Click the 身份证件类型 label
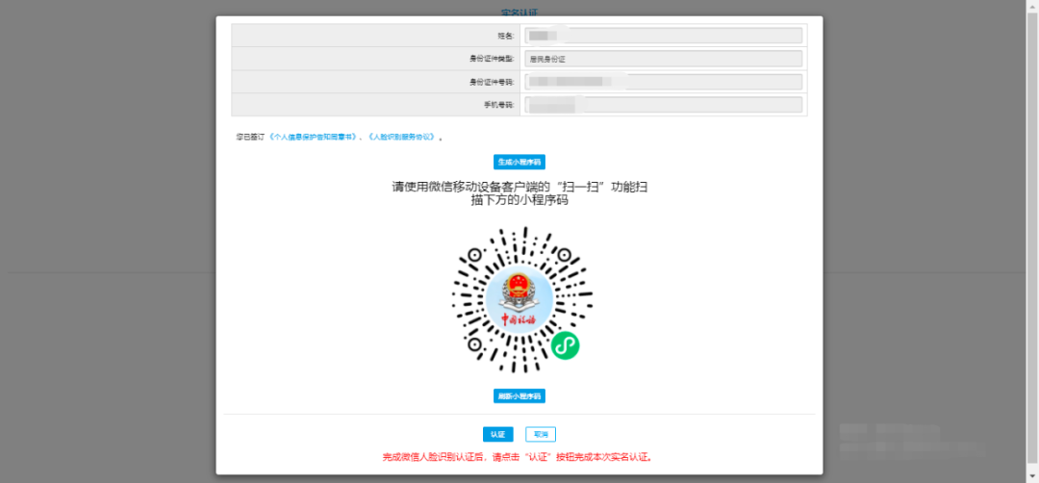The width and height of the screenshot is (1039, 483). click(x=493, y=59)
